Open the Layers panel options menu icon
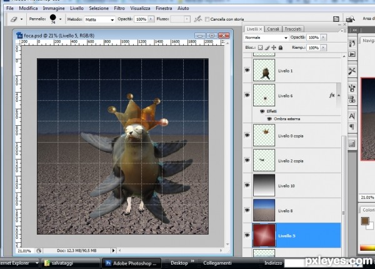375x269 pixels. pyautogui.click(x=343, y=31)
